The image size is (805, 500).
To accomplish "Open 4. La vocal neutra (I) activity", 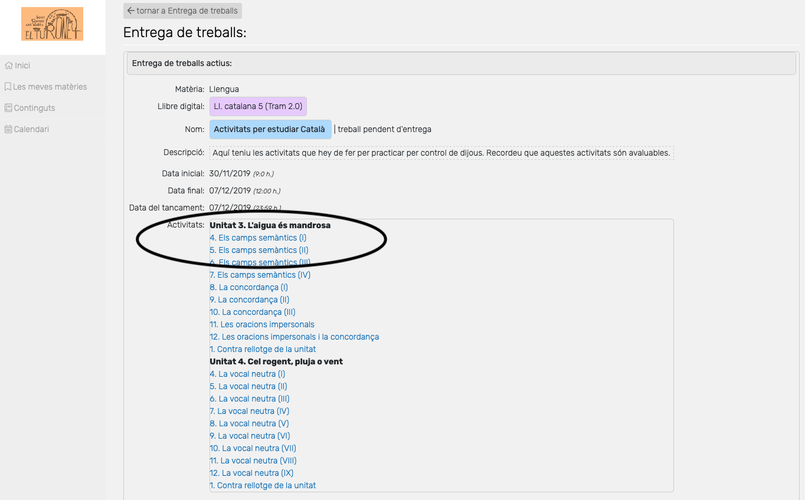I will click(x=247, y=374).
